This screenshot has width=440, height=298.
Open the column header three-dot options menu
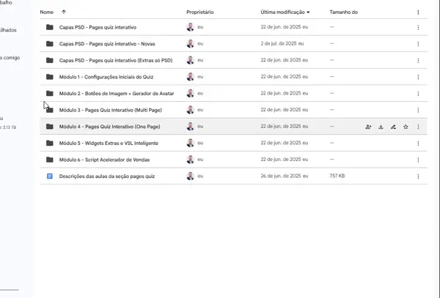418,12
